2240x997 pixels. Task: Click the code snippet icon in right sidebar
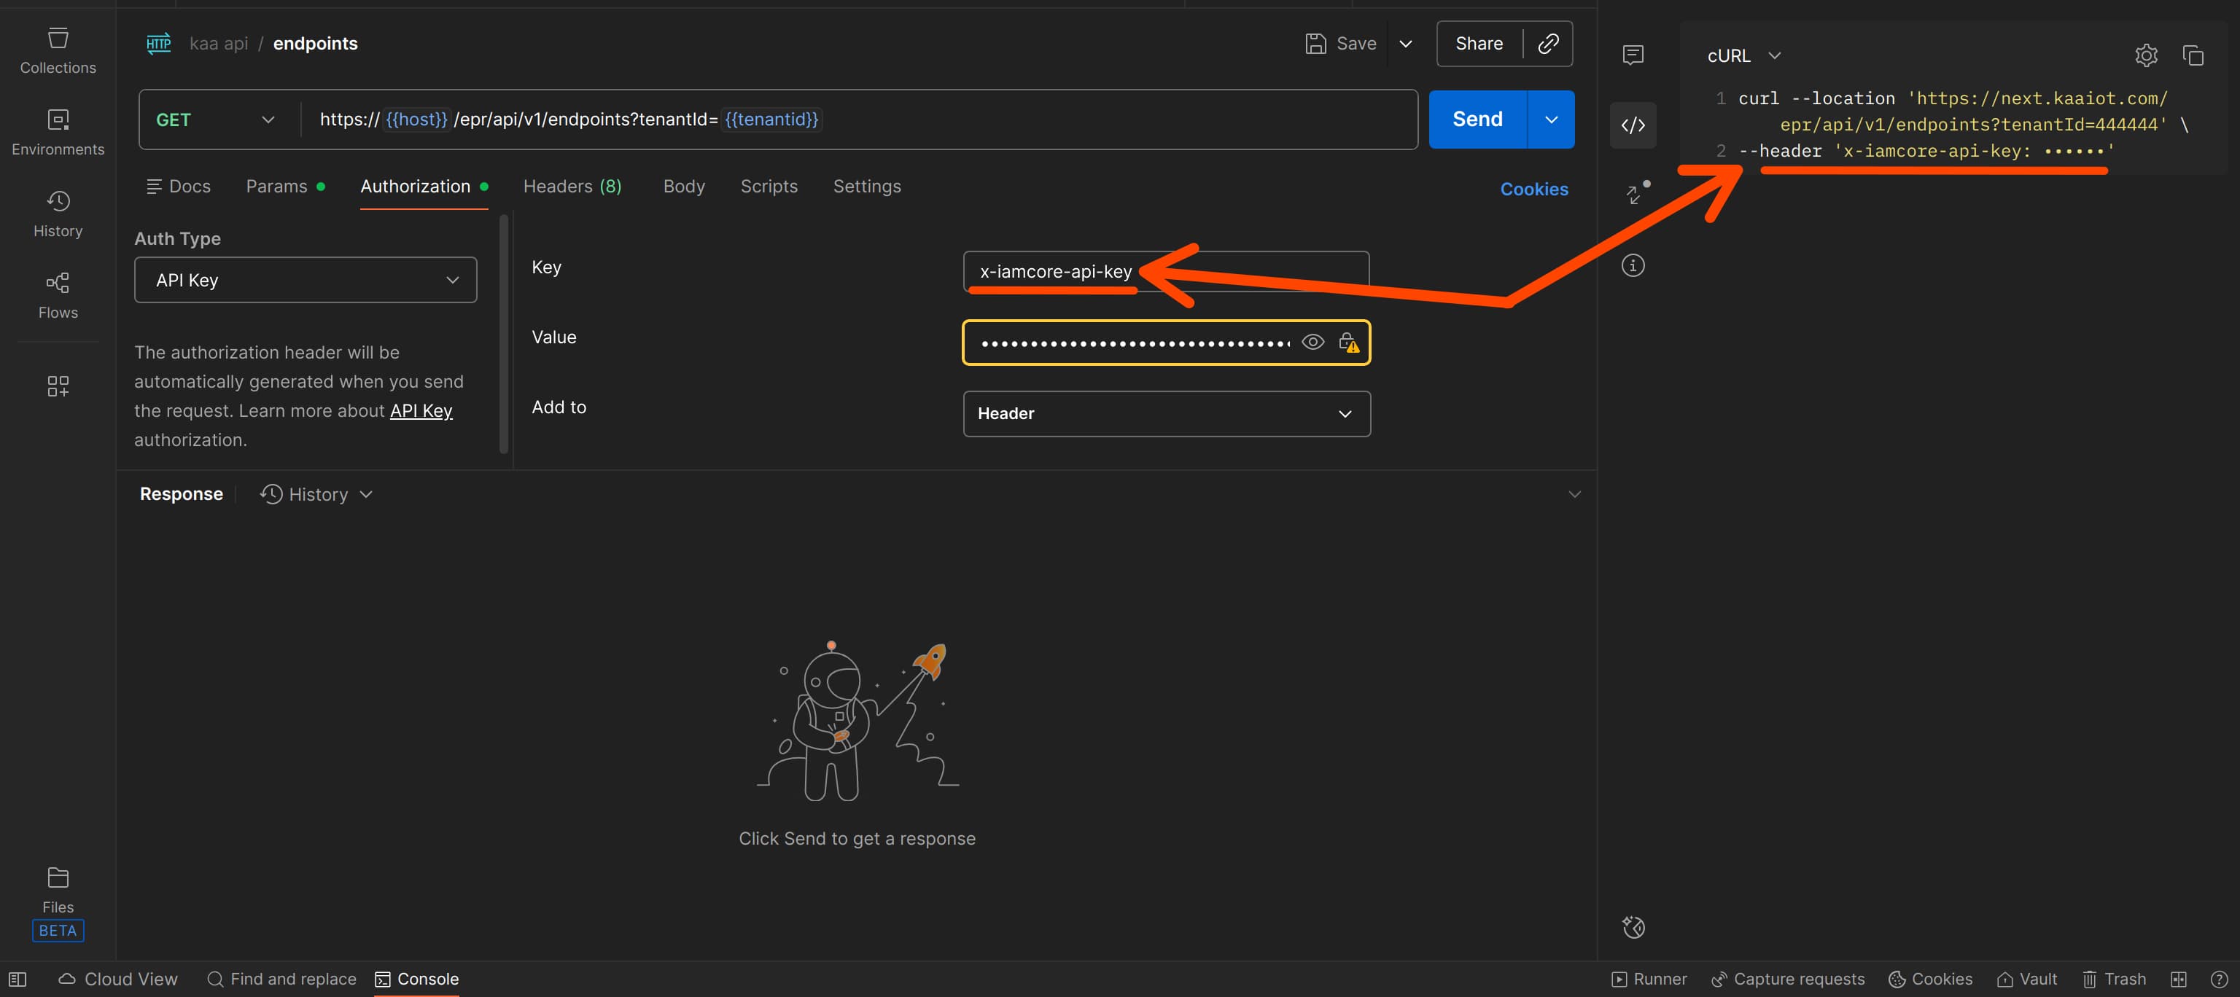[1632, 125]
